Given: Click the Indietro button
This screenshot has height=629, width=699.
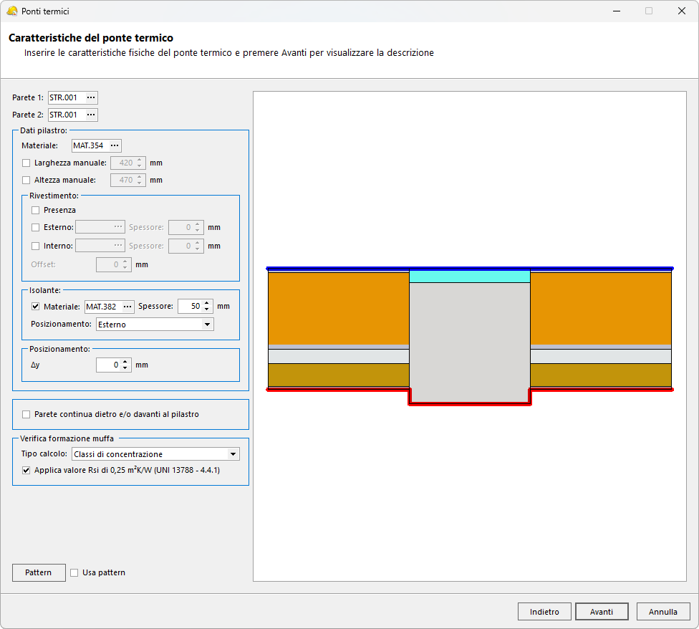Looking at the screenshot, I should click(544, 612).
